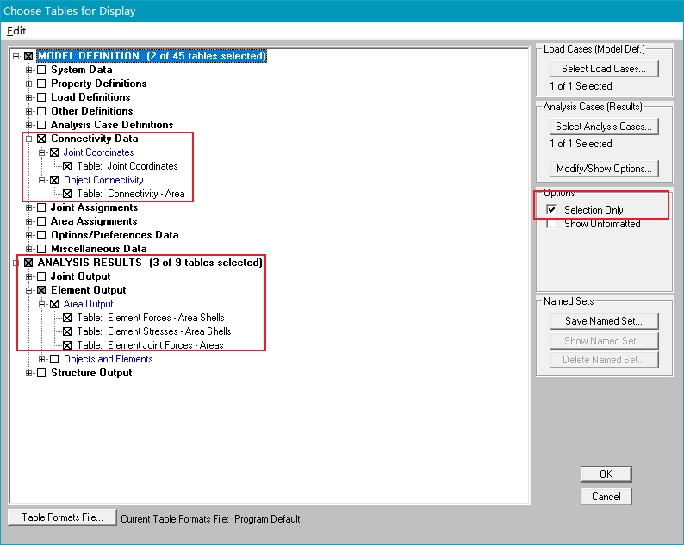Viewport: 684px width, 545px height.
Task: Uncheck Element Forces - Area Shells checkbox
Action: pos(67,318)
